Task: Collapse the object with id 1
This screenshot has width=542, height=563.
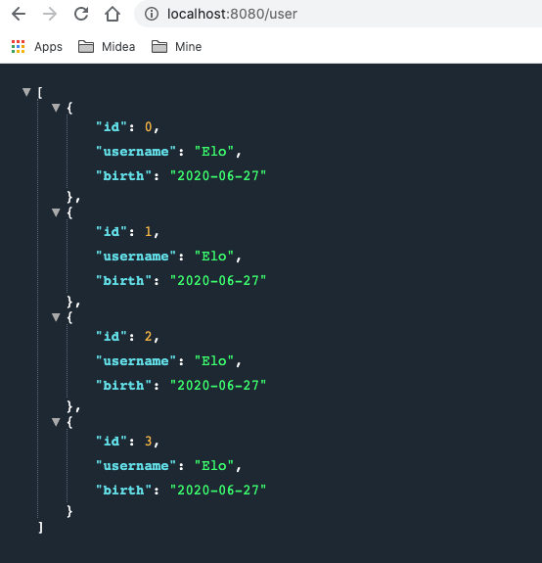Action: pos(56,212)
